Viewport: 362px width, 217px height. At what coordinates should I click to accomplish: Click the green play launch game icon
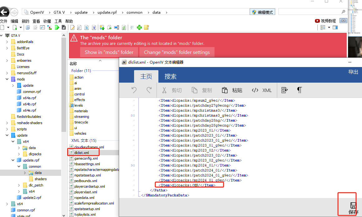click(x=57, y=27)
